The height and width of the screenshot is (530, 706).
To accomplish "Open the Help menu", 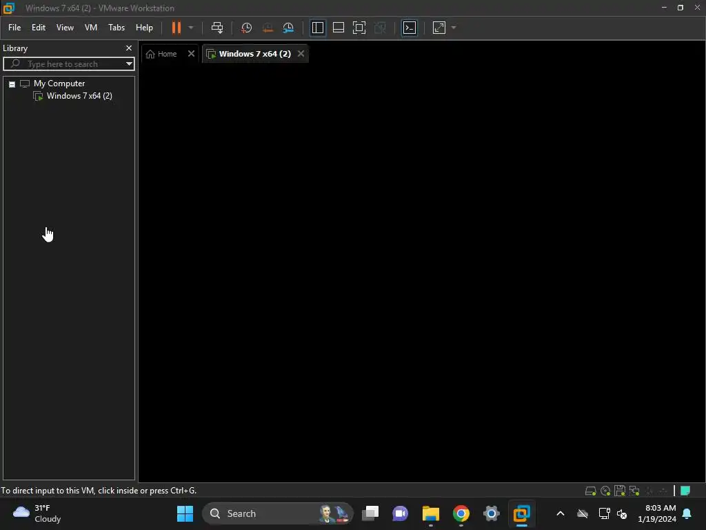I will 144,28.
